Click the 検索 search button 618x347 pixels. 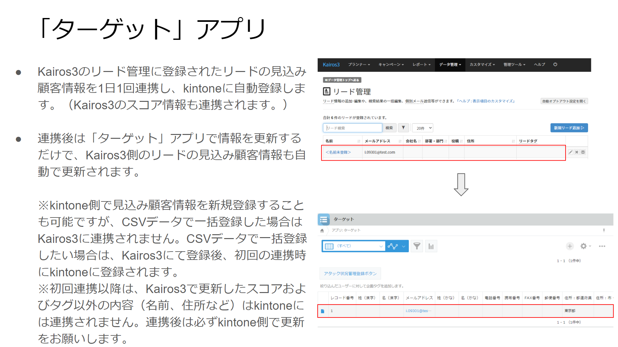pos(389,128)
